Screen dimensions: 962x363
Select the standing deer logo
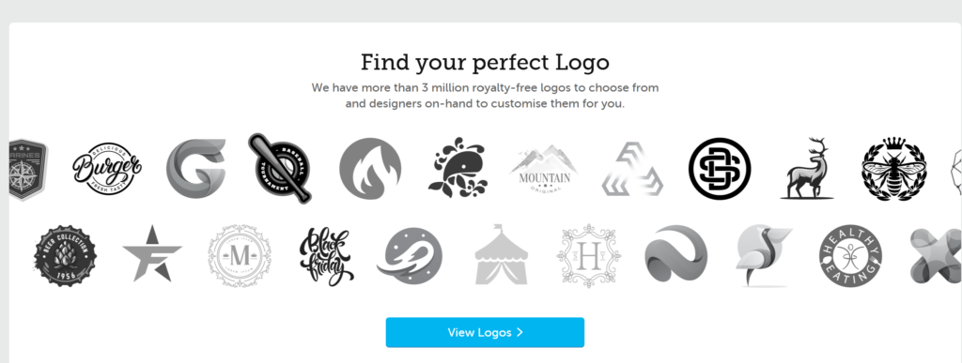(808, 168)
